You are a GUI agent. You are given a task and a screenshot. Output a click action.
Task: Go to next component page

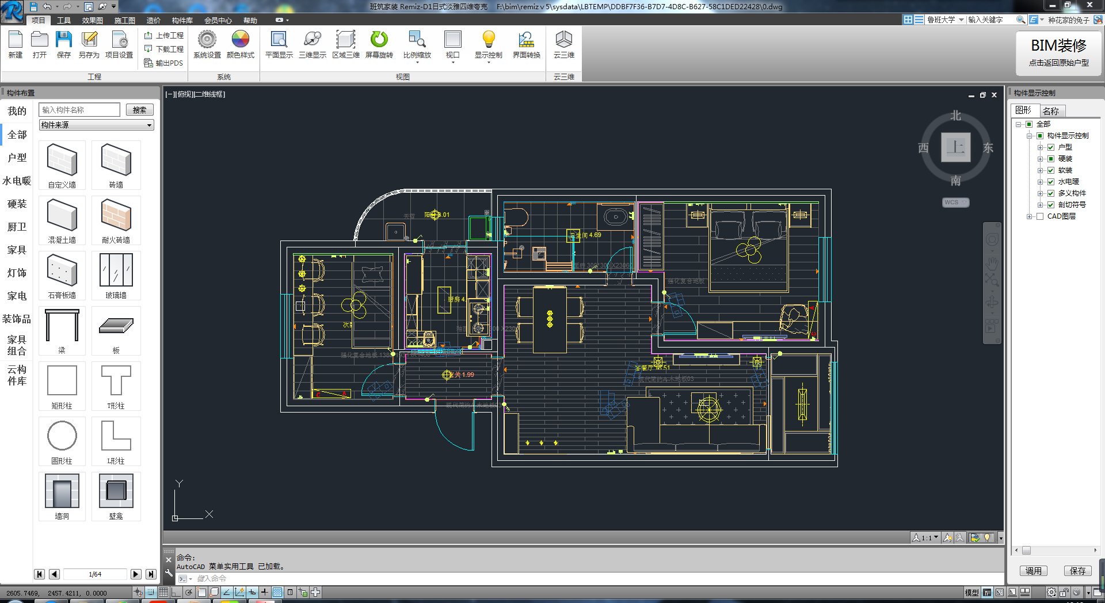136,574
